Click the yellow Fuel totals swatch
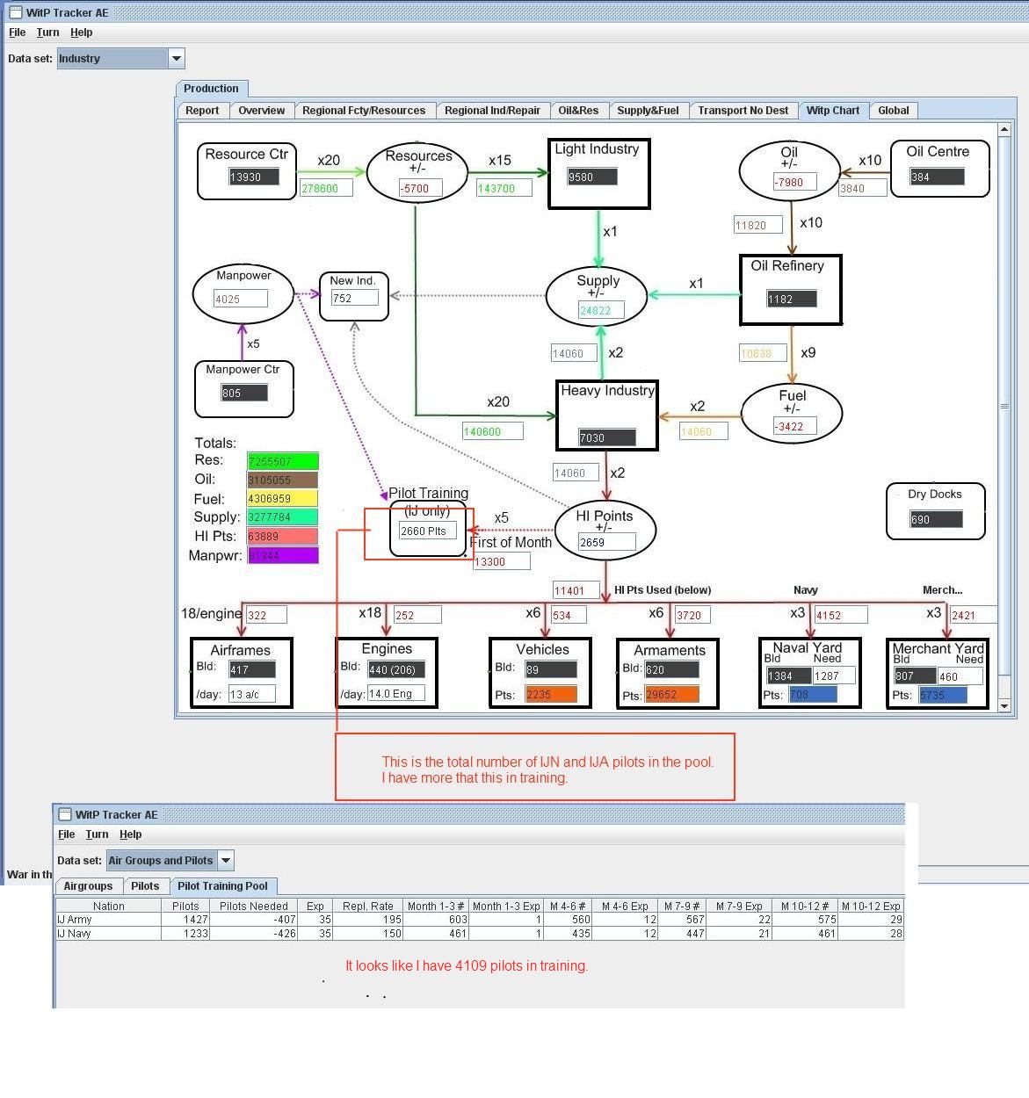 pos(283,499)
